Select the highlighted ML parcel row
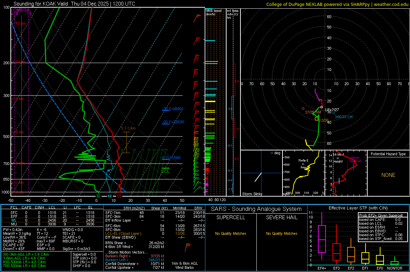 point(52,220)
